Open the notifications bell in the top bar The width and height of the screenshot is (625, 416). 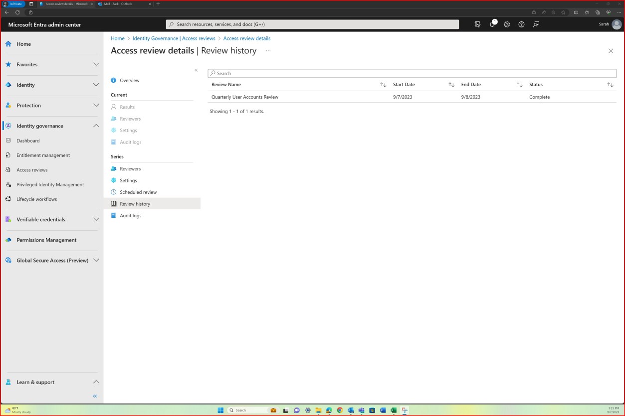coord(492,24)
